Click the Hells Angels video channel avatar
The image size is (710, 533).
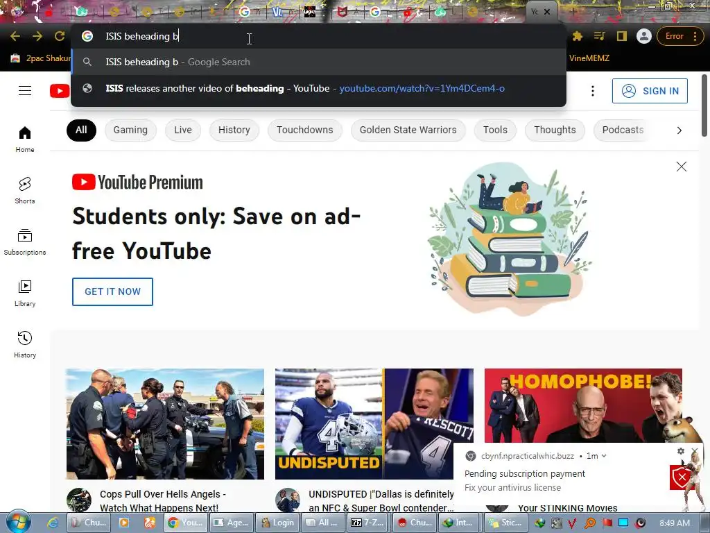coord(79,500)
